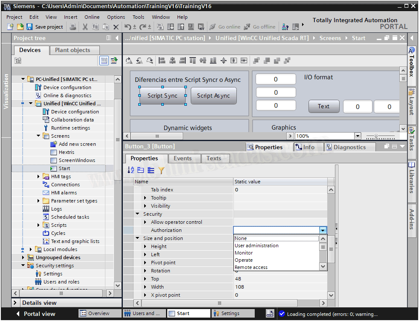This screenshot has height=321, width=419.
Task: Open the Authorization dropdown arrow
Action: [x=323, y=230]
